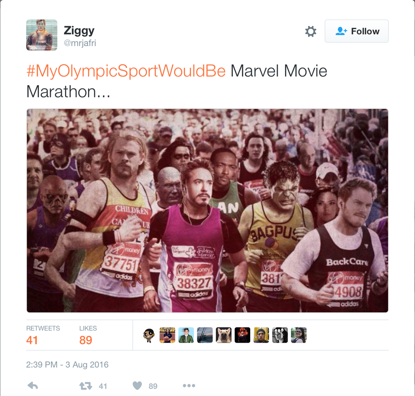This screenshot has width=415, height=396.
Task: Open the dog avatar among likers
Action: click(224, 335)
